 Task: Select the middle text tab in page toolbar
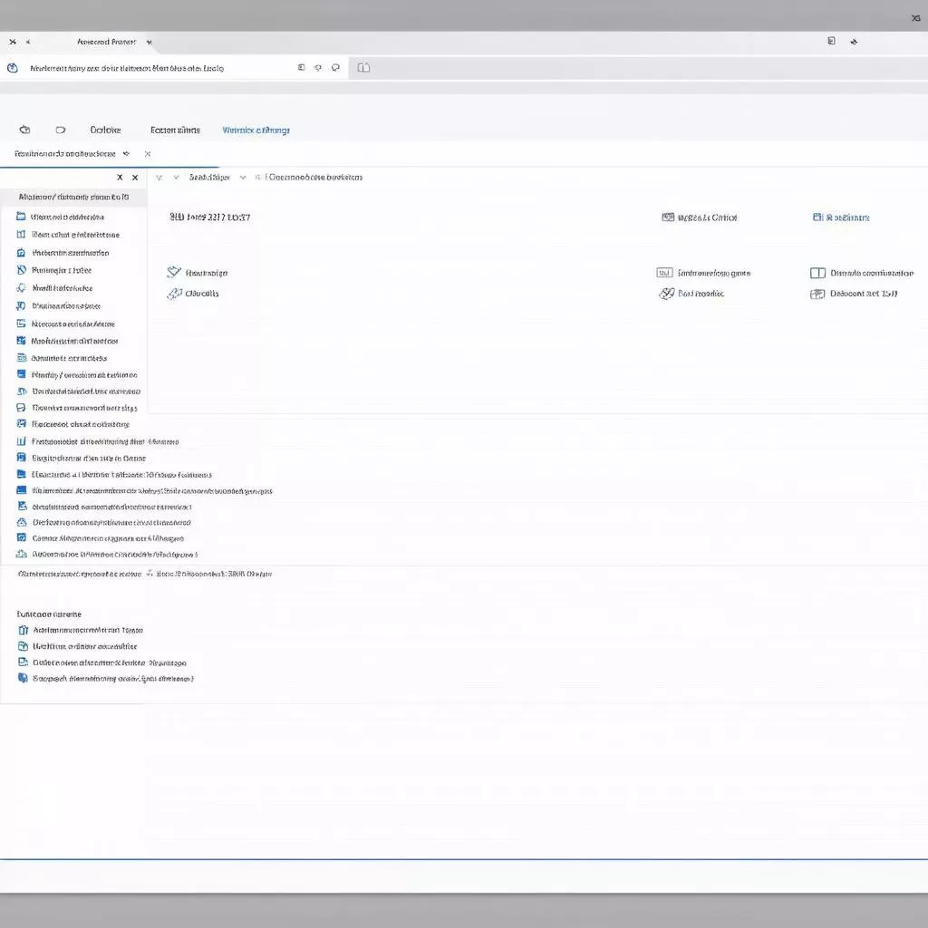coord(175,130)
